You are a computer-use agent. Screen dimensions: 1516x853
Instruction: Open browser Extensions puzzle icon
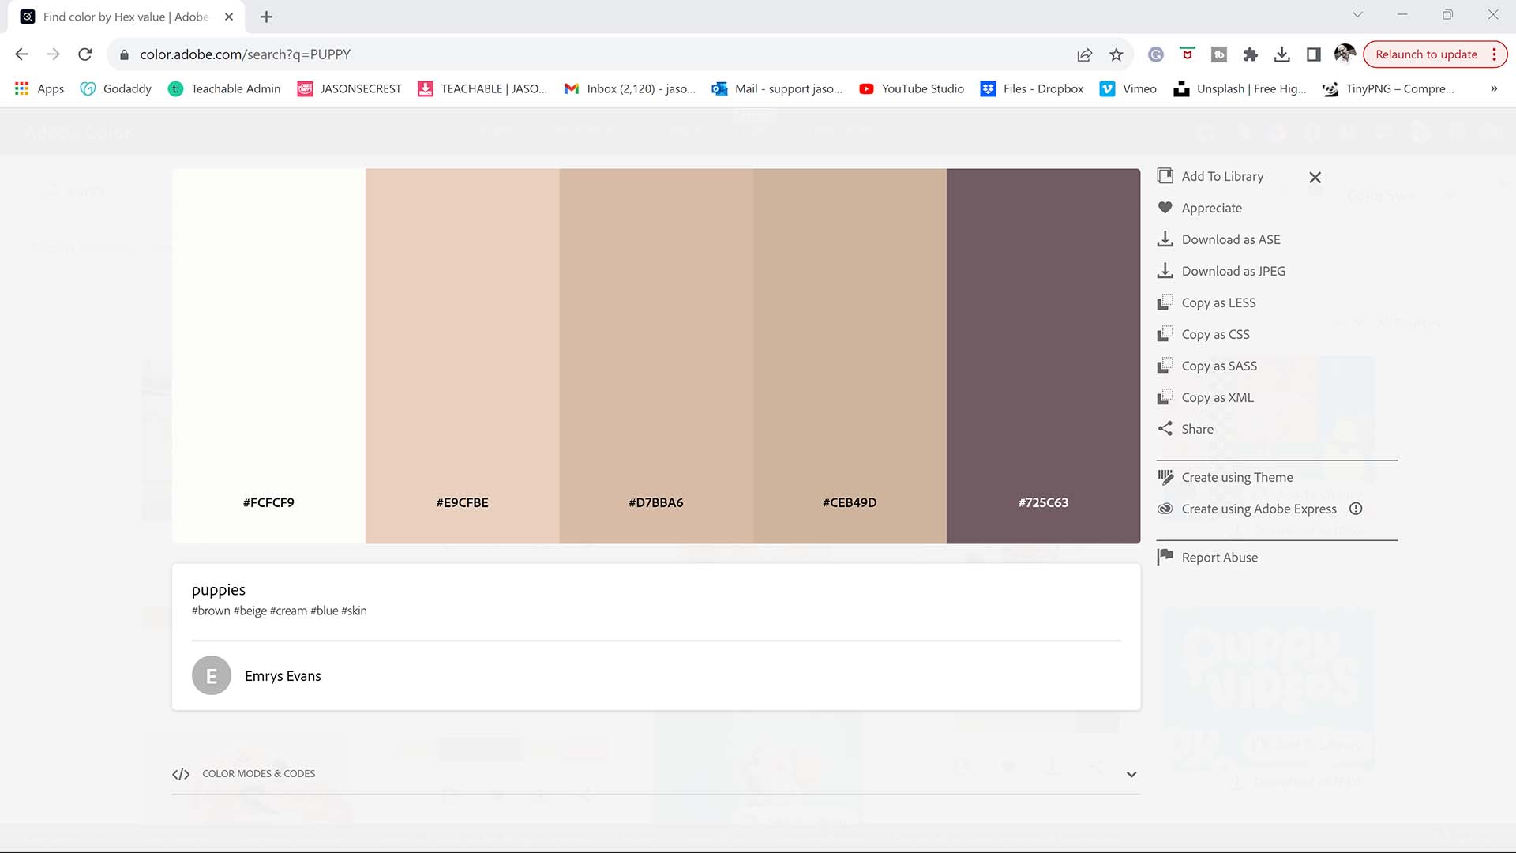pyautogui.click(x=1250, y=54)
